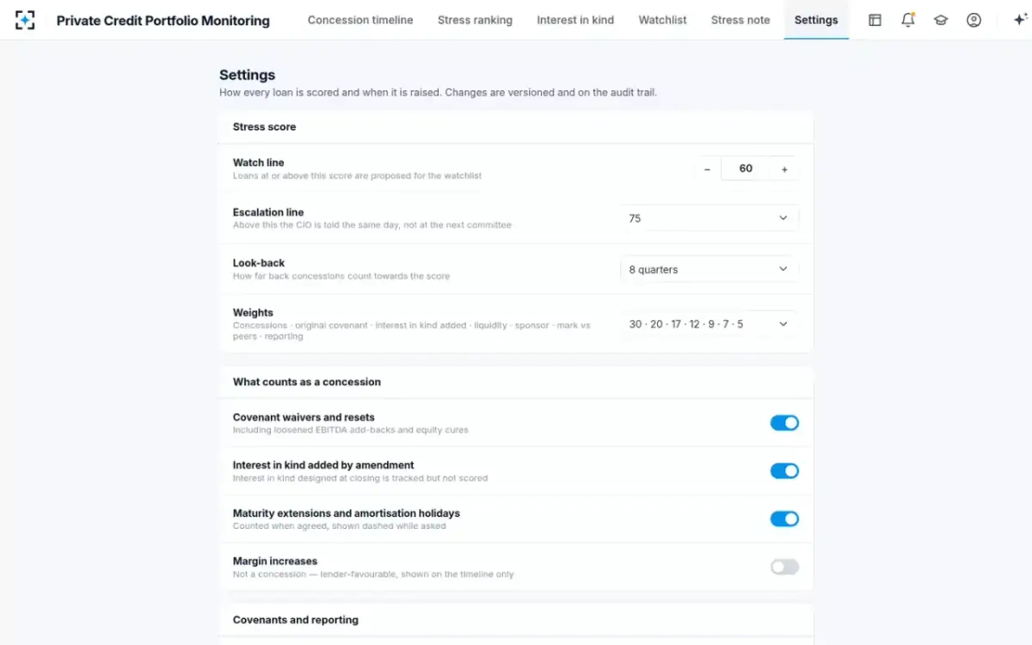Screen dimensions: 1032x645
Task: Switch to Concession timeline tab
Action: [360, 20]
